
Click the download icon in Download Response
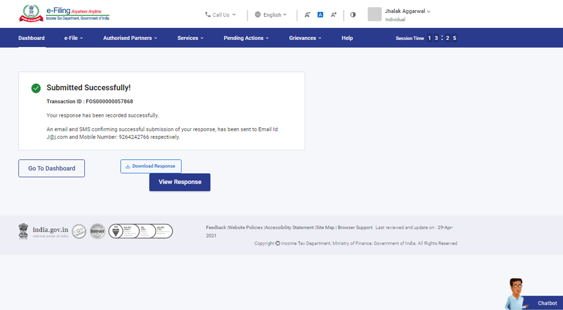coord(128,166)
